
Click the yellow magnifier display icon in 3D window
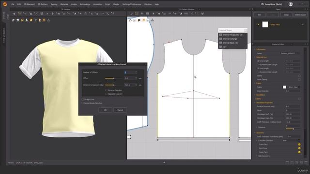click(22, 20)
